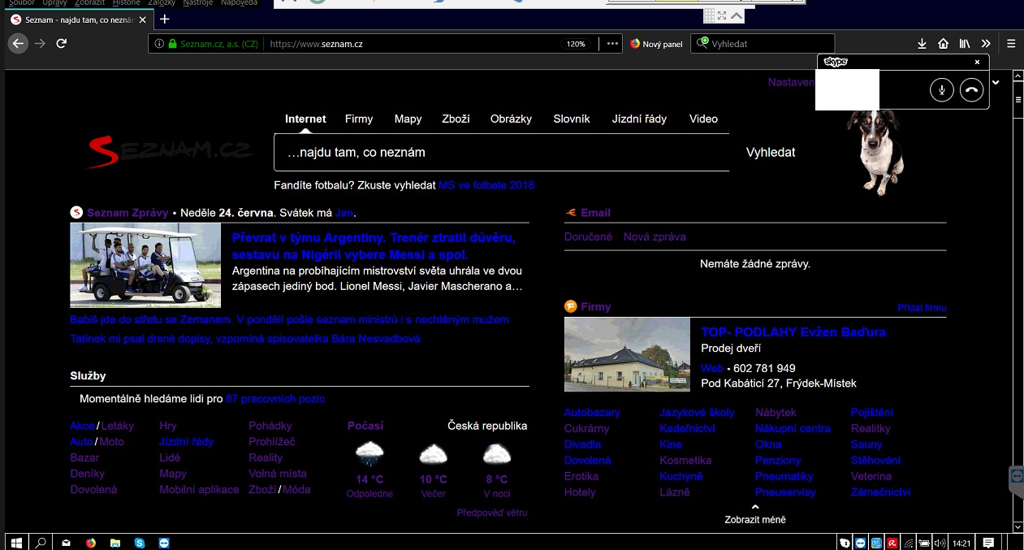Click the fullscreen arrows on mini toolbar
This screenshot has height=550, width=1024.
[x=722, y=15]
